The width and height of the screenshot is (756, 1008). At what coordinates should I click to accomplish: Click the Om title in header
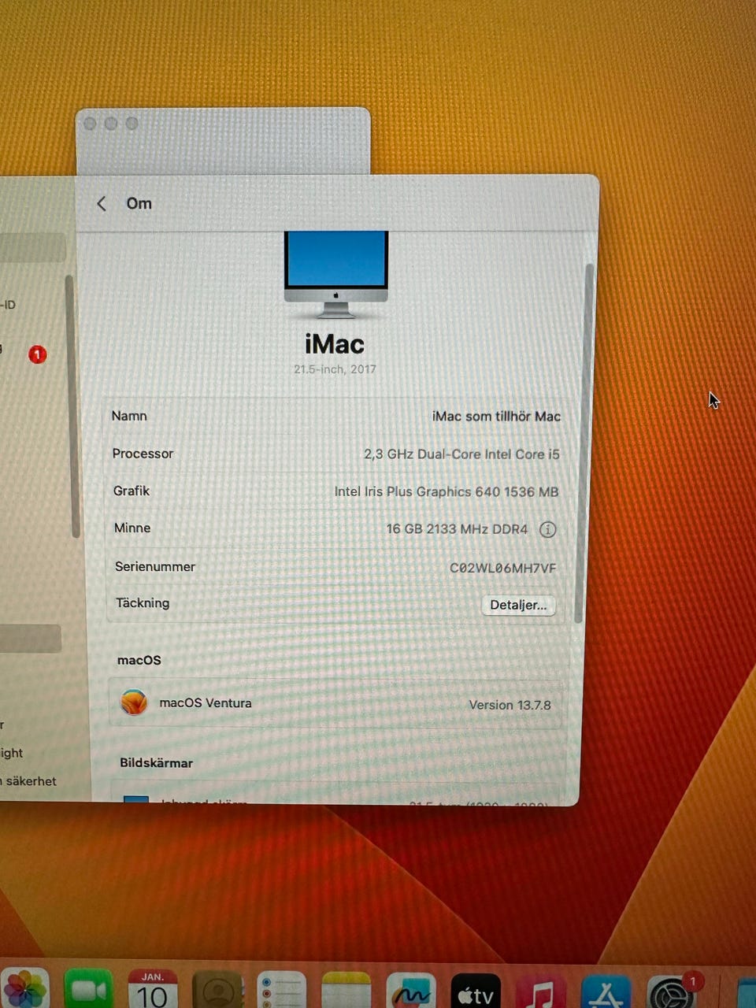pyautogui.click(x=139, y=204)
